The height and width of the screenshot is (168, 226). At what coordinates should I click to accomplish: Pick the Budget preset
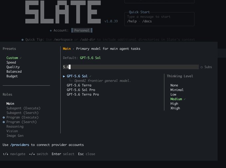click(12, 76)
